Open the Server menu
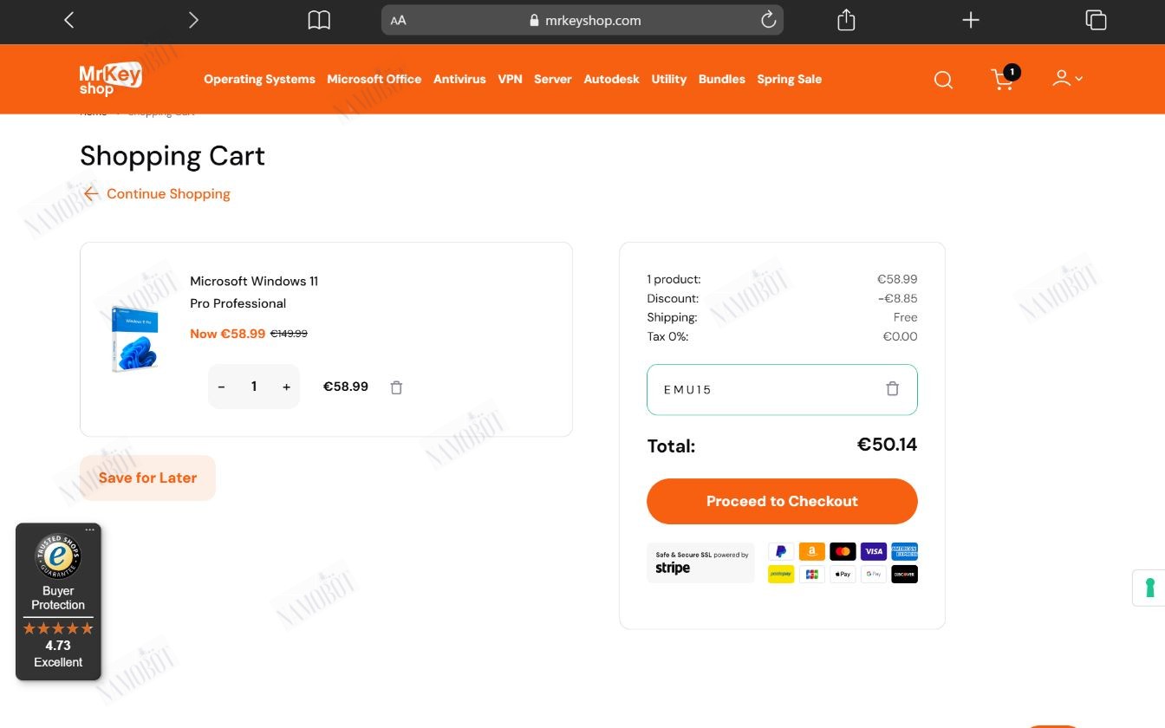This screenshot has height=728, width=1165. pyautogui.click(x=553, y=79)
